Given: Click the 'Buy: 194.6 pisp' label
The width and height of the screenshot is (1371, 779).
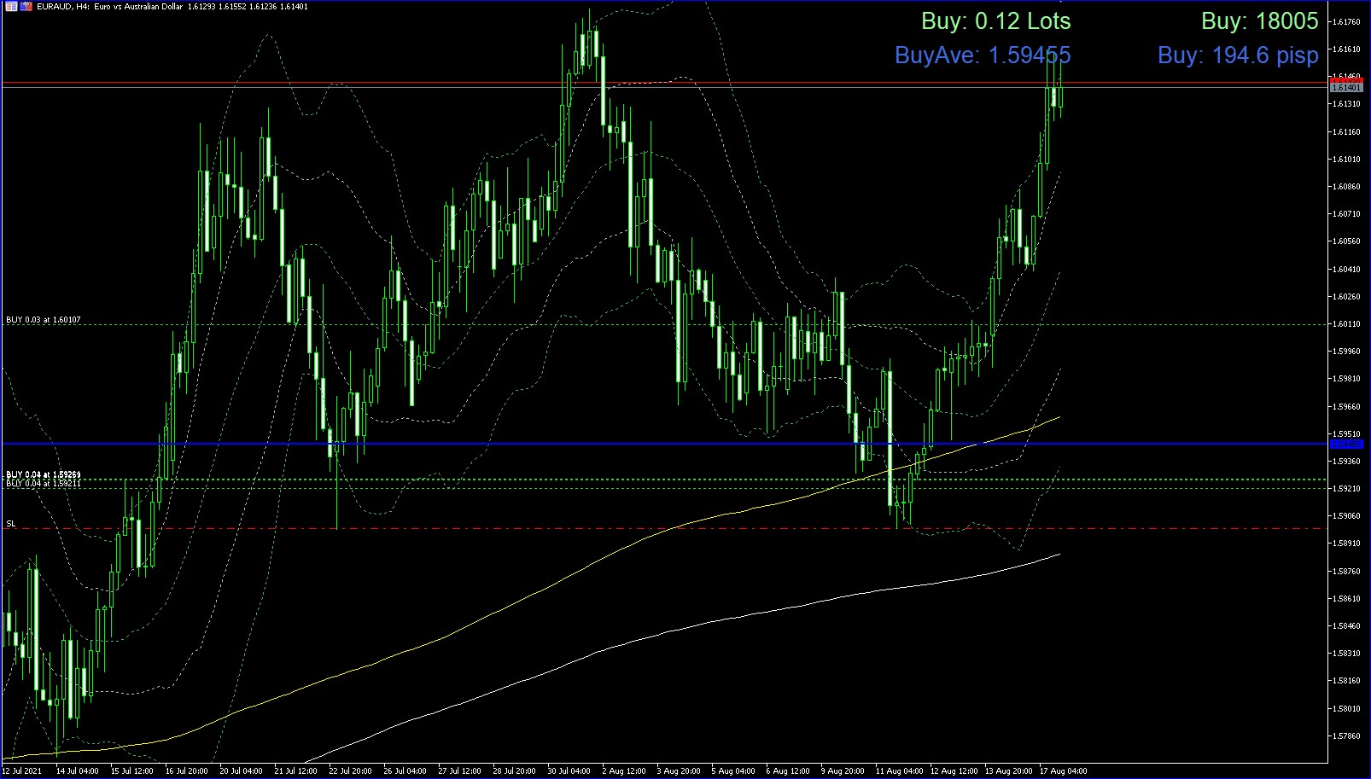Looking at the screenshot, I should [1238, 55].
